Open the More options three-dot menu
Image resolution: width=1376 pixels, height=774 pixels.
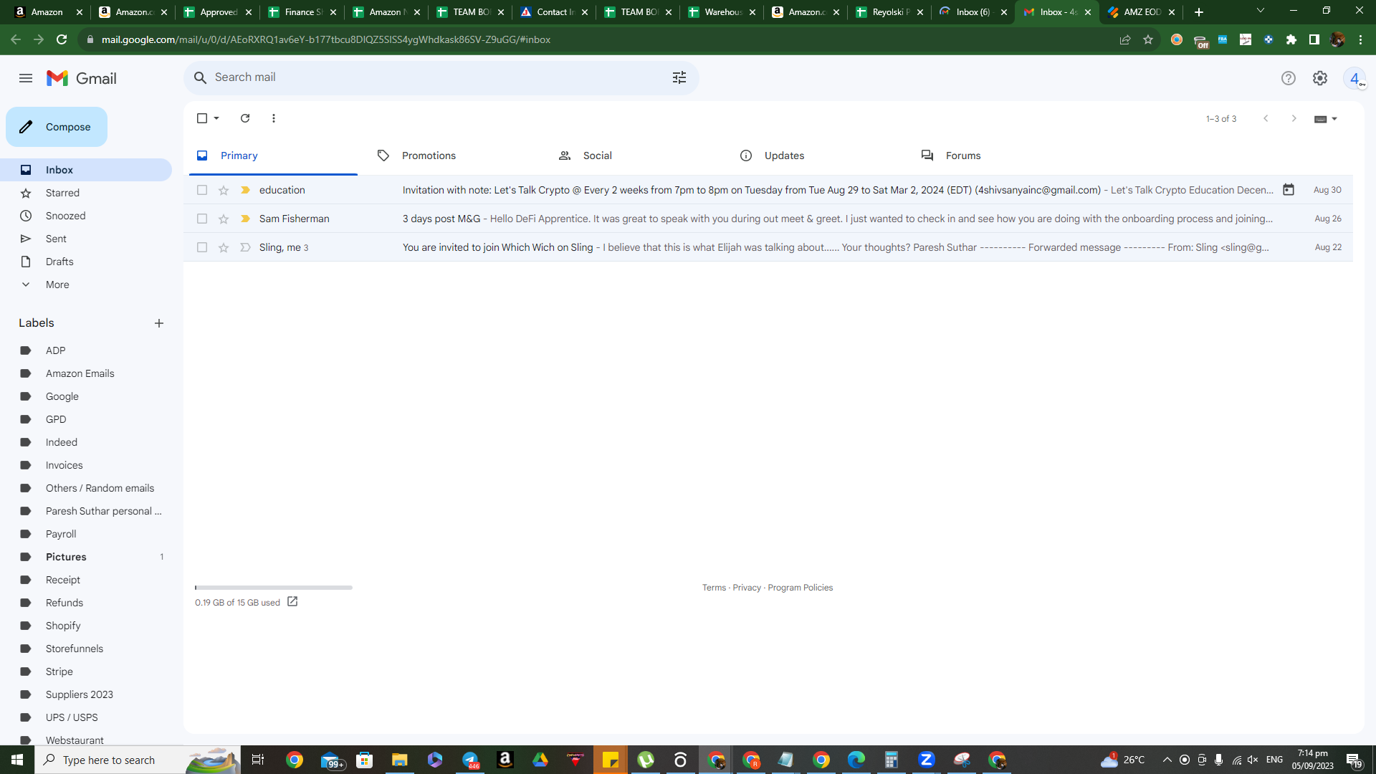pos(274,118)
